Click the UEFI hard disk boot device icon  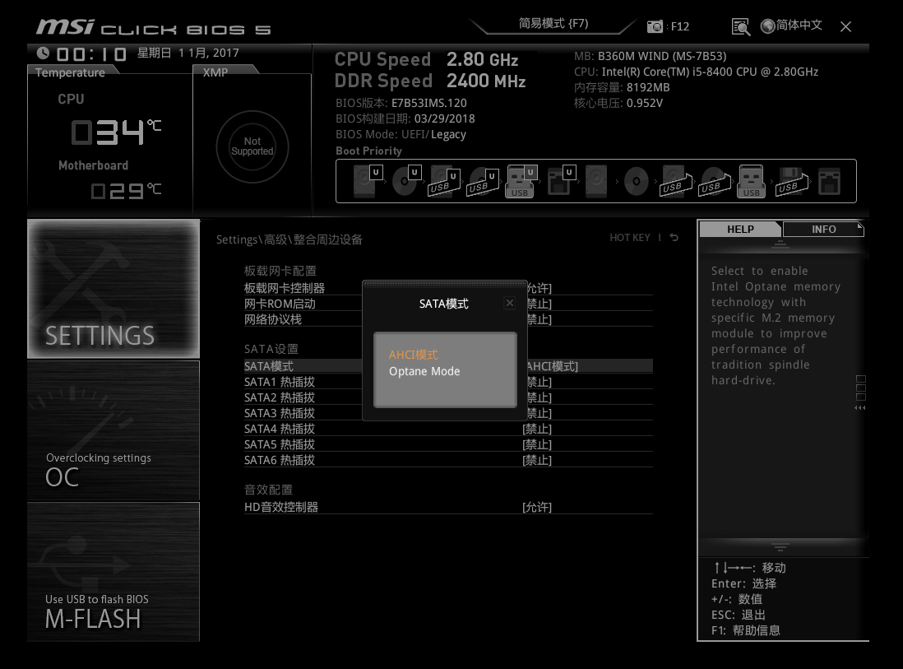368,181
